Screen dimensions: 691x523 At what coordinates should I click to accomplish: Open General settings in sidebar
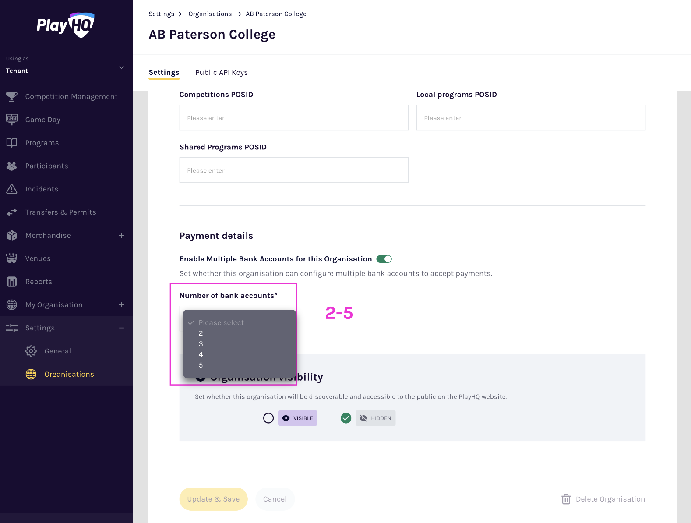(57, 351)
